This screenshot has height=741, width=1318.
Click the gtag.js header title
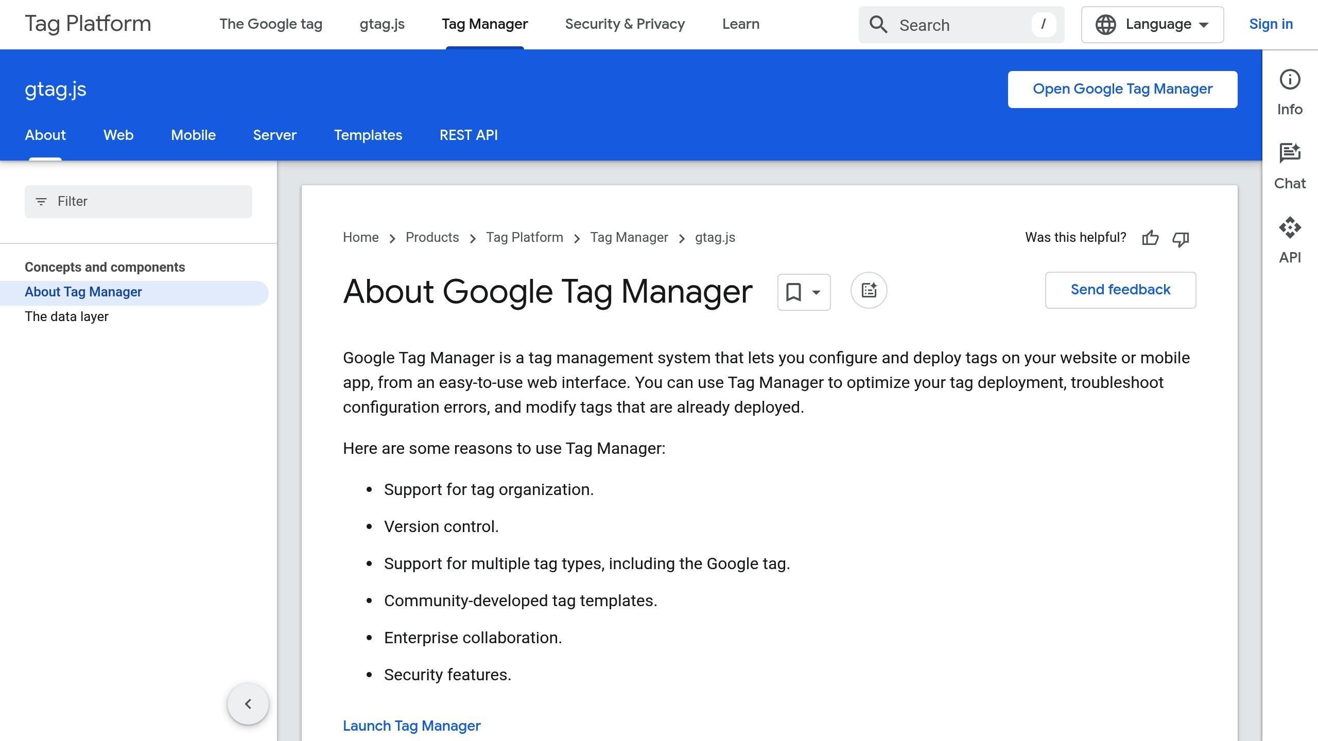pos(56,90)
